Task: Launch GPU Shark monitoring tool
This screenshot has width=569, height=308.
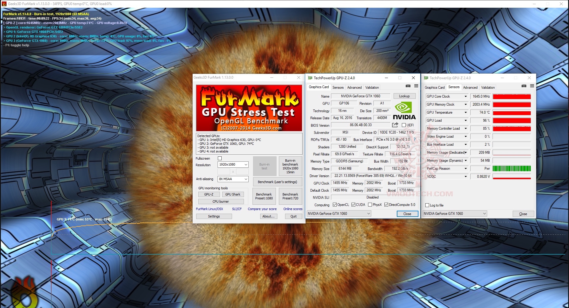Action: (x=233, y=194)
